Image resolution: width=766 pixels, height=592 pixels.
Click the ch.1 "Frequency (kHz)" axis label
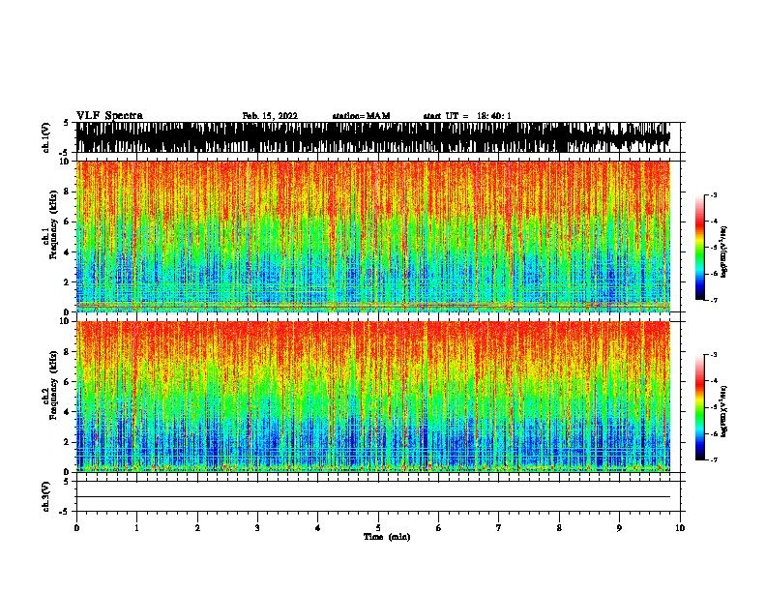pyautogui.click(x=53, y=225)
